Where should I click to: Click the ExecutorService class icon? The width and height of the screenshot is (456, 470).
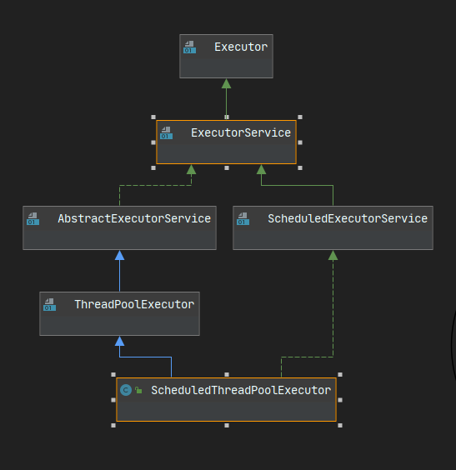click(167, 133)
